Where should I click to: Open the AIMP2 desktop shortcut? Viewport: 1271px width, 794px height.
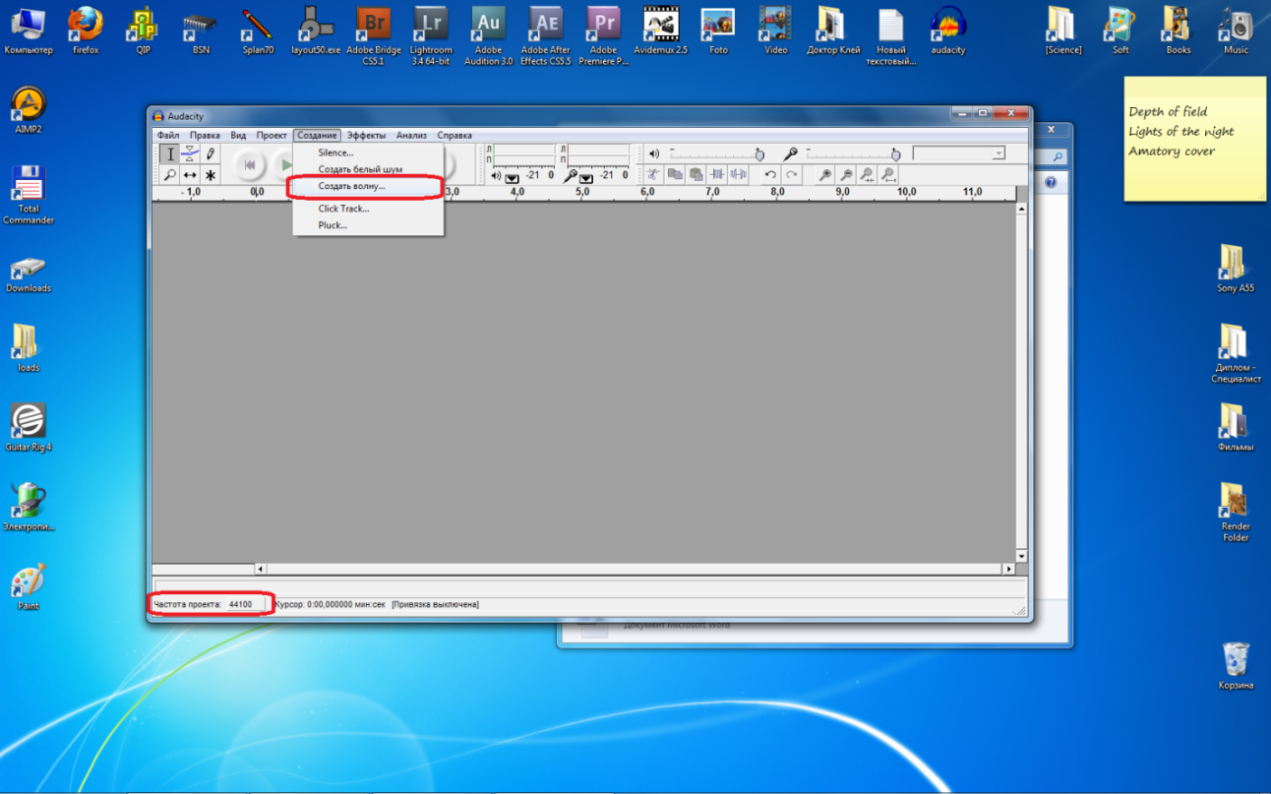pyautogui.click(x=29, y=110)
